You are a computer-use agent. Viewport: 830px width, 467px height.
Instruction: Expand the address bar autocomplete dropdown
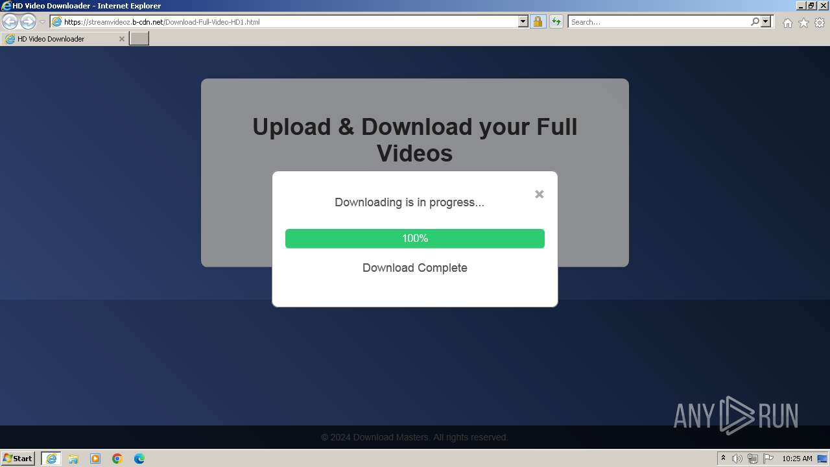[523, 22]
